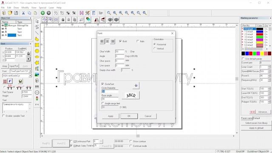Click the Char Width input field
The image size is (272, 153).
click(x=120, y=51)
